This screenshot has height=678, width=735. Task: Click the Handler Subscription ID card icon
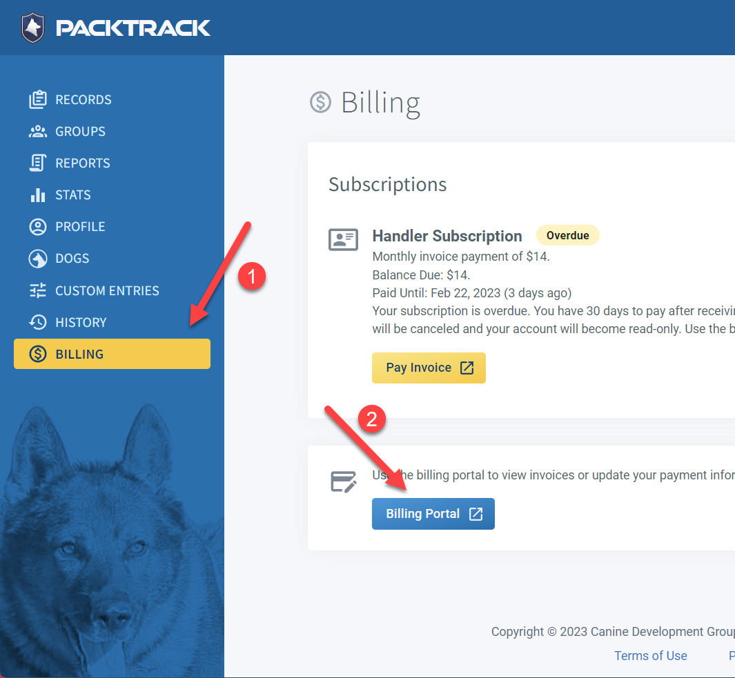pyautogui.click(x=343, y=239)
